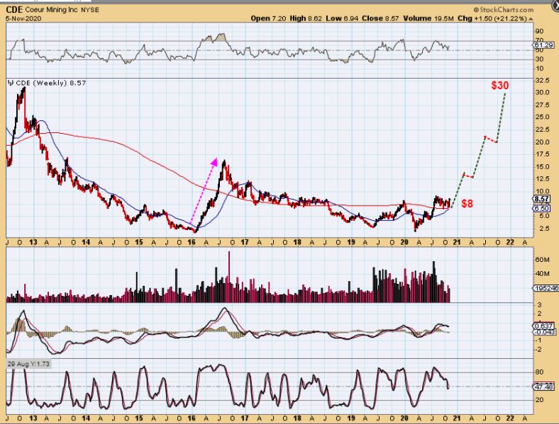Click the 17.5 price axis label

pyautogui.click(x=542, y=154)
